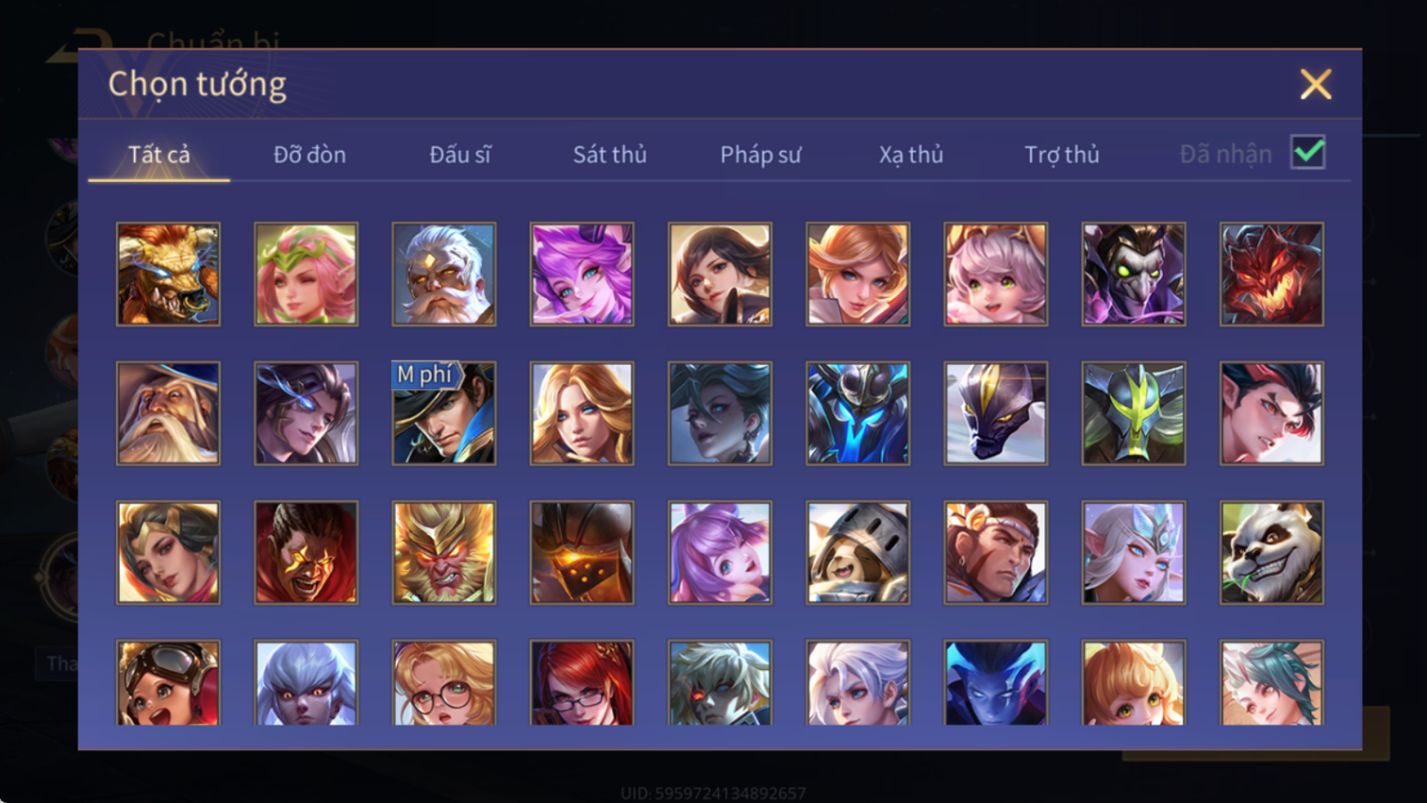1427x803 pixels.
Task: Select the hero marked "M phí"
Action: (444, 413)
